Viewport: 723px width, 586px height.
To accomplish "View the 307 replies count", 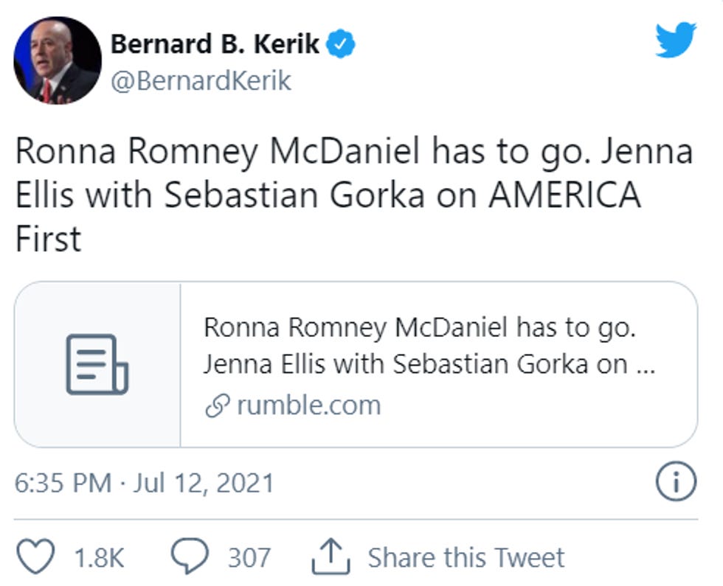I will (x=249, y=558).
